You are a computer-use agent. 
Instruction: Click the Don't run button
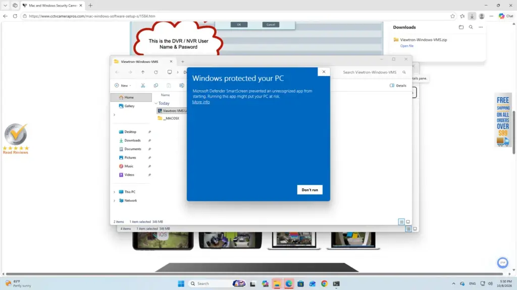(x=309, y=190)
